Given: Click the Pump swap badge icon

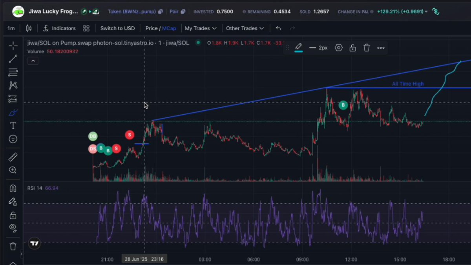Looking at the screenshot, I should click(x=96, y=12).
